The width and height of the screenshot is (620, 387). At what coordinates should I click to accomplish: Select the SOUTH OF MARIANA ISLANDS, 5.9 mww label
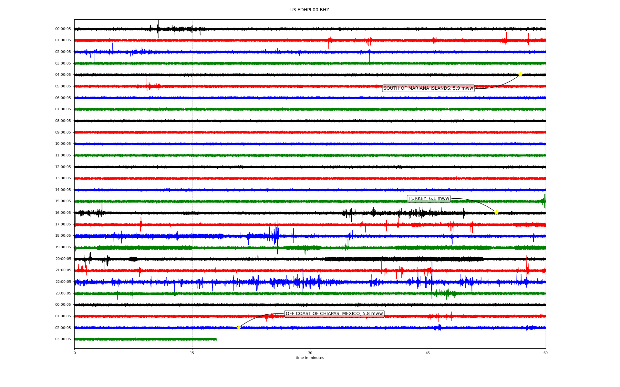coord(428,88)
